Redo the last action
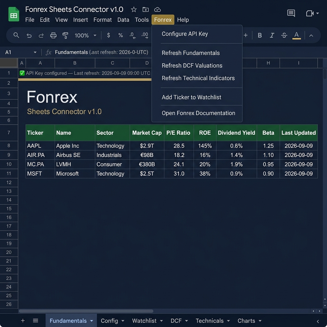 click(41, 35)
